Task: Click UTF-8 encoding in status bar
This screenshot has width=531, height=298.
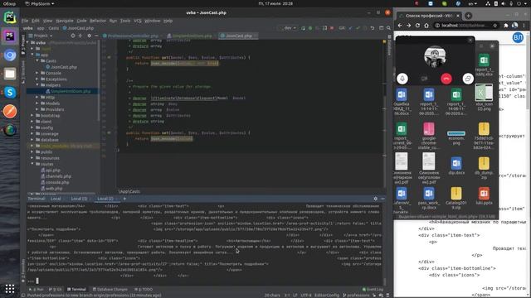Action: 306,296
